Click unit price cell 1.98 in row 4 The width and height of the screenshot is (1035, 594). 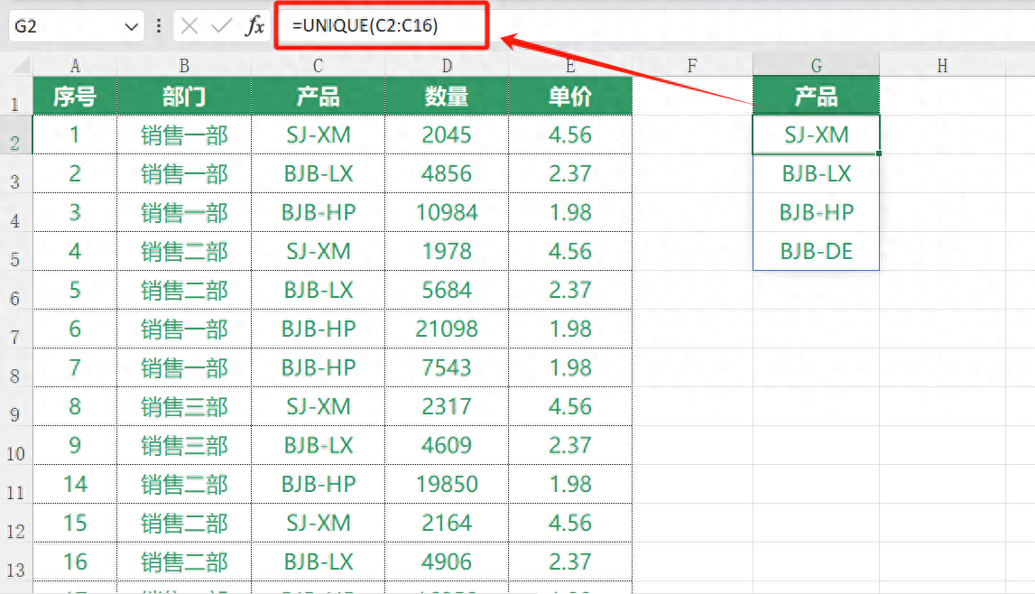pyautogui.click(x=570, y=212)
